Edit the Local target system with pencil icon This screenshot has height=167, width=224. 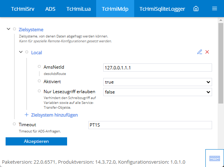tap(200, 52)
